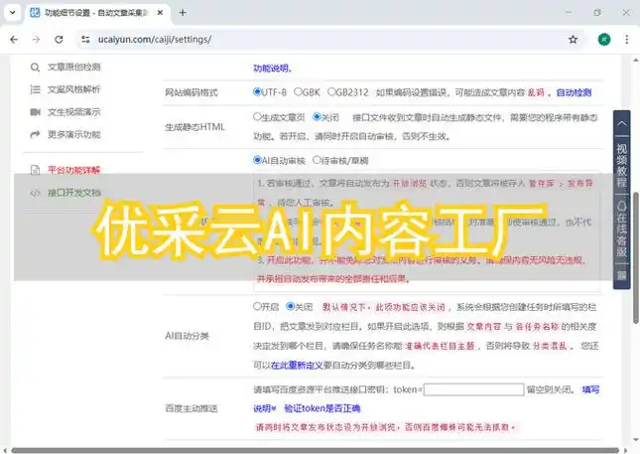Select 生成文章页 for static HTML
Screen dimensions: 640x454
pyautogui.click(x=257, y=116)
